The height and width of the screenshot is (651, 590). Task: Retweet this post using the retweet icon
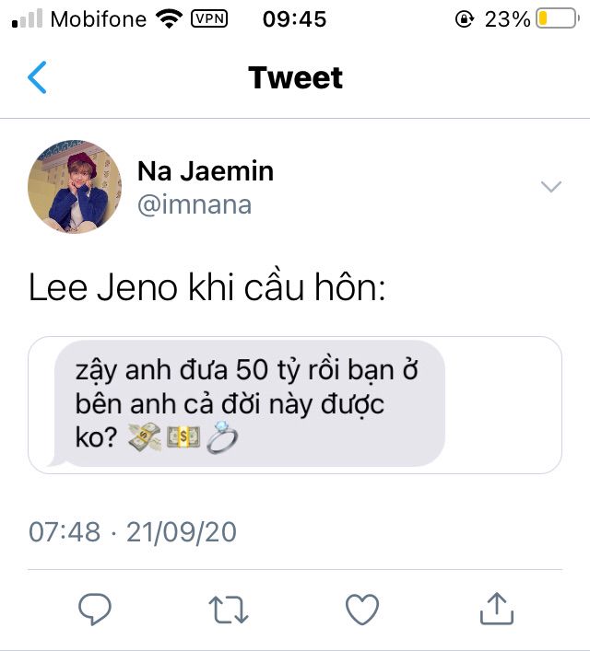[x=228, y=609]
